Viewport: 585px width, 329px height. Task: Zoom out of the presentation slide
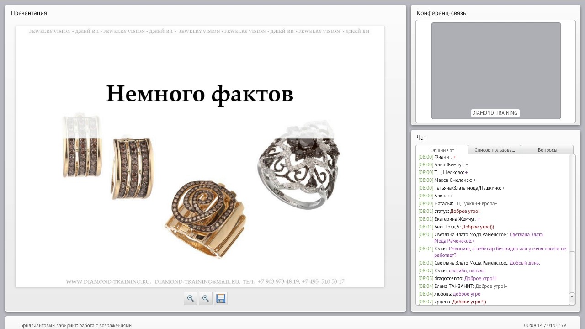click(206, 298)
